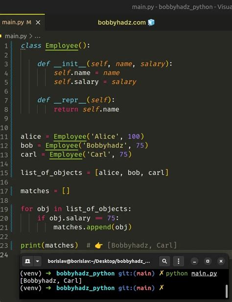
Task: Click the terminal scrollbar handle
Action: tap(227, 291)
